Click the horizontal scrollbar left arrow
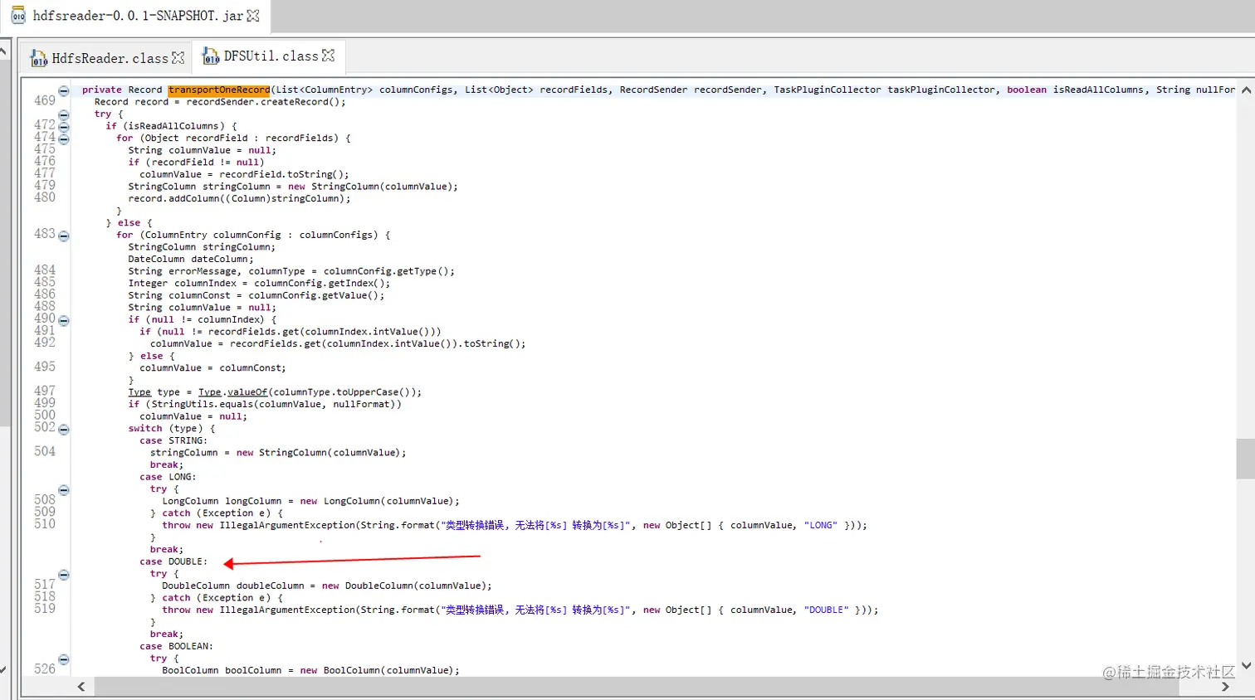Viewport: 1255px width, 700px height. [81, 686]
